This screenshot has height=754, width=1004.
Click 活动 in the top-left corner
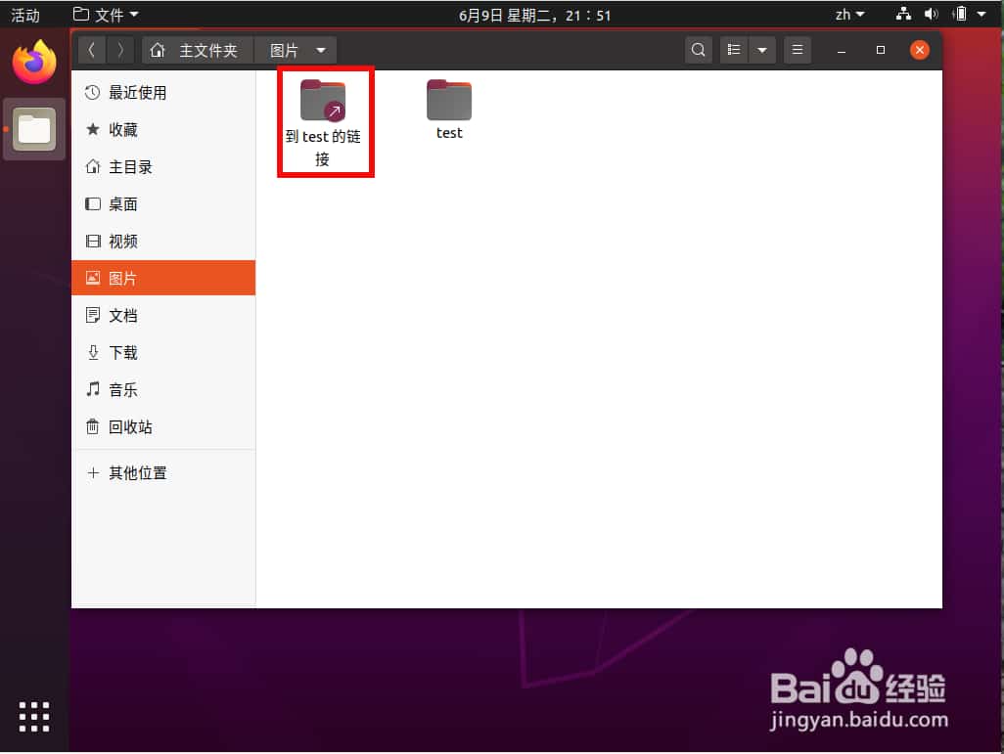point(25,15)
